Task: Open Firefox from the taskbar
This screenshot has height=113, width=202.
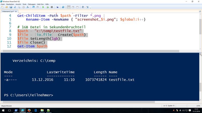Action: 29,110
